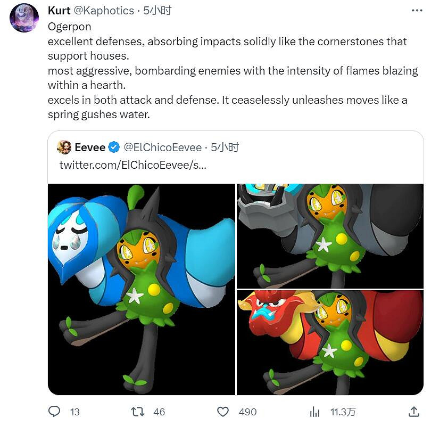Click the Eevee name in quoted tweet
The width and height of the screenshot is (431, 426).
click(x=89, y=148)
